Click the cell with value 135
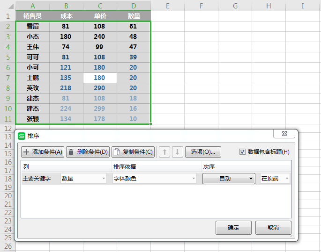 66,78
